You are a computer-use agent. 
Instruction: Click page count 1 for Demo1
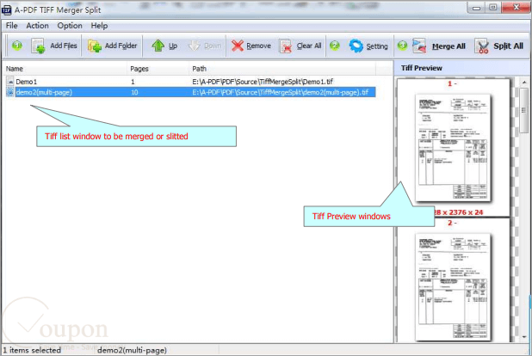(133, 82)
